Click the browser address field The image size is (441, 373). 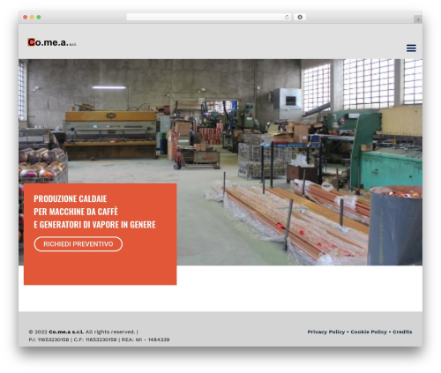[208, 18]
